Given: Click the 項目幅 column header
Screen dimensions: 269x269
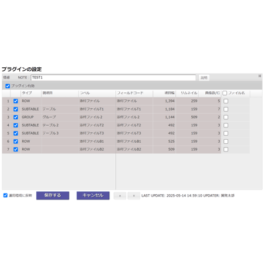Looking at the screenshot, I should tap(164, 93).
